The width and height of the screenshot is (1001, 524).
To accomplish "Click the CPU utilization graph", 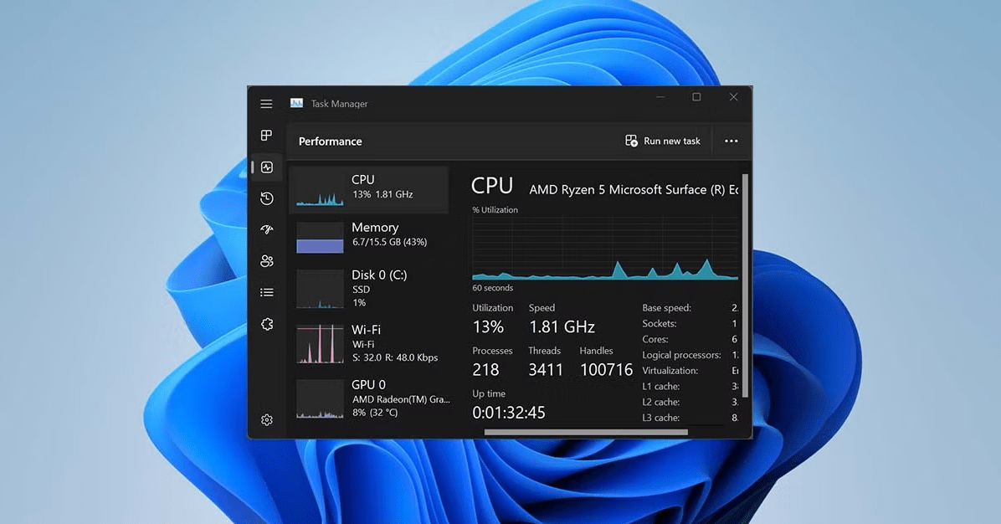I will 605,249.
